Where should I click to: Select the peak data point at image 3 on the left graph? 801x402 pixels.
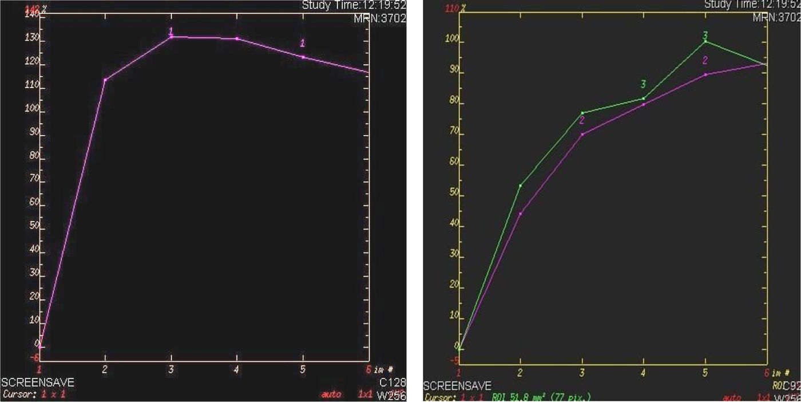(171, 37)
